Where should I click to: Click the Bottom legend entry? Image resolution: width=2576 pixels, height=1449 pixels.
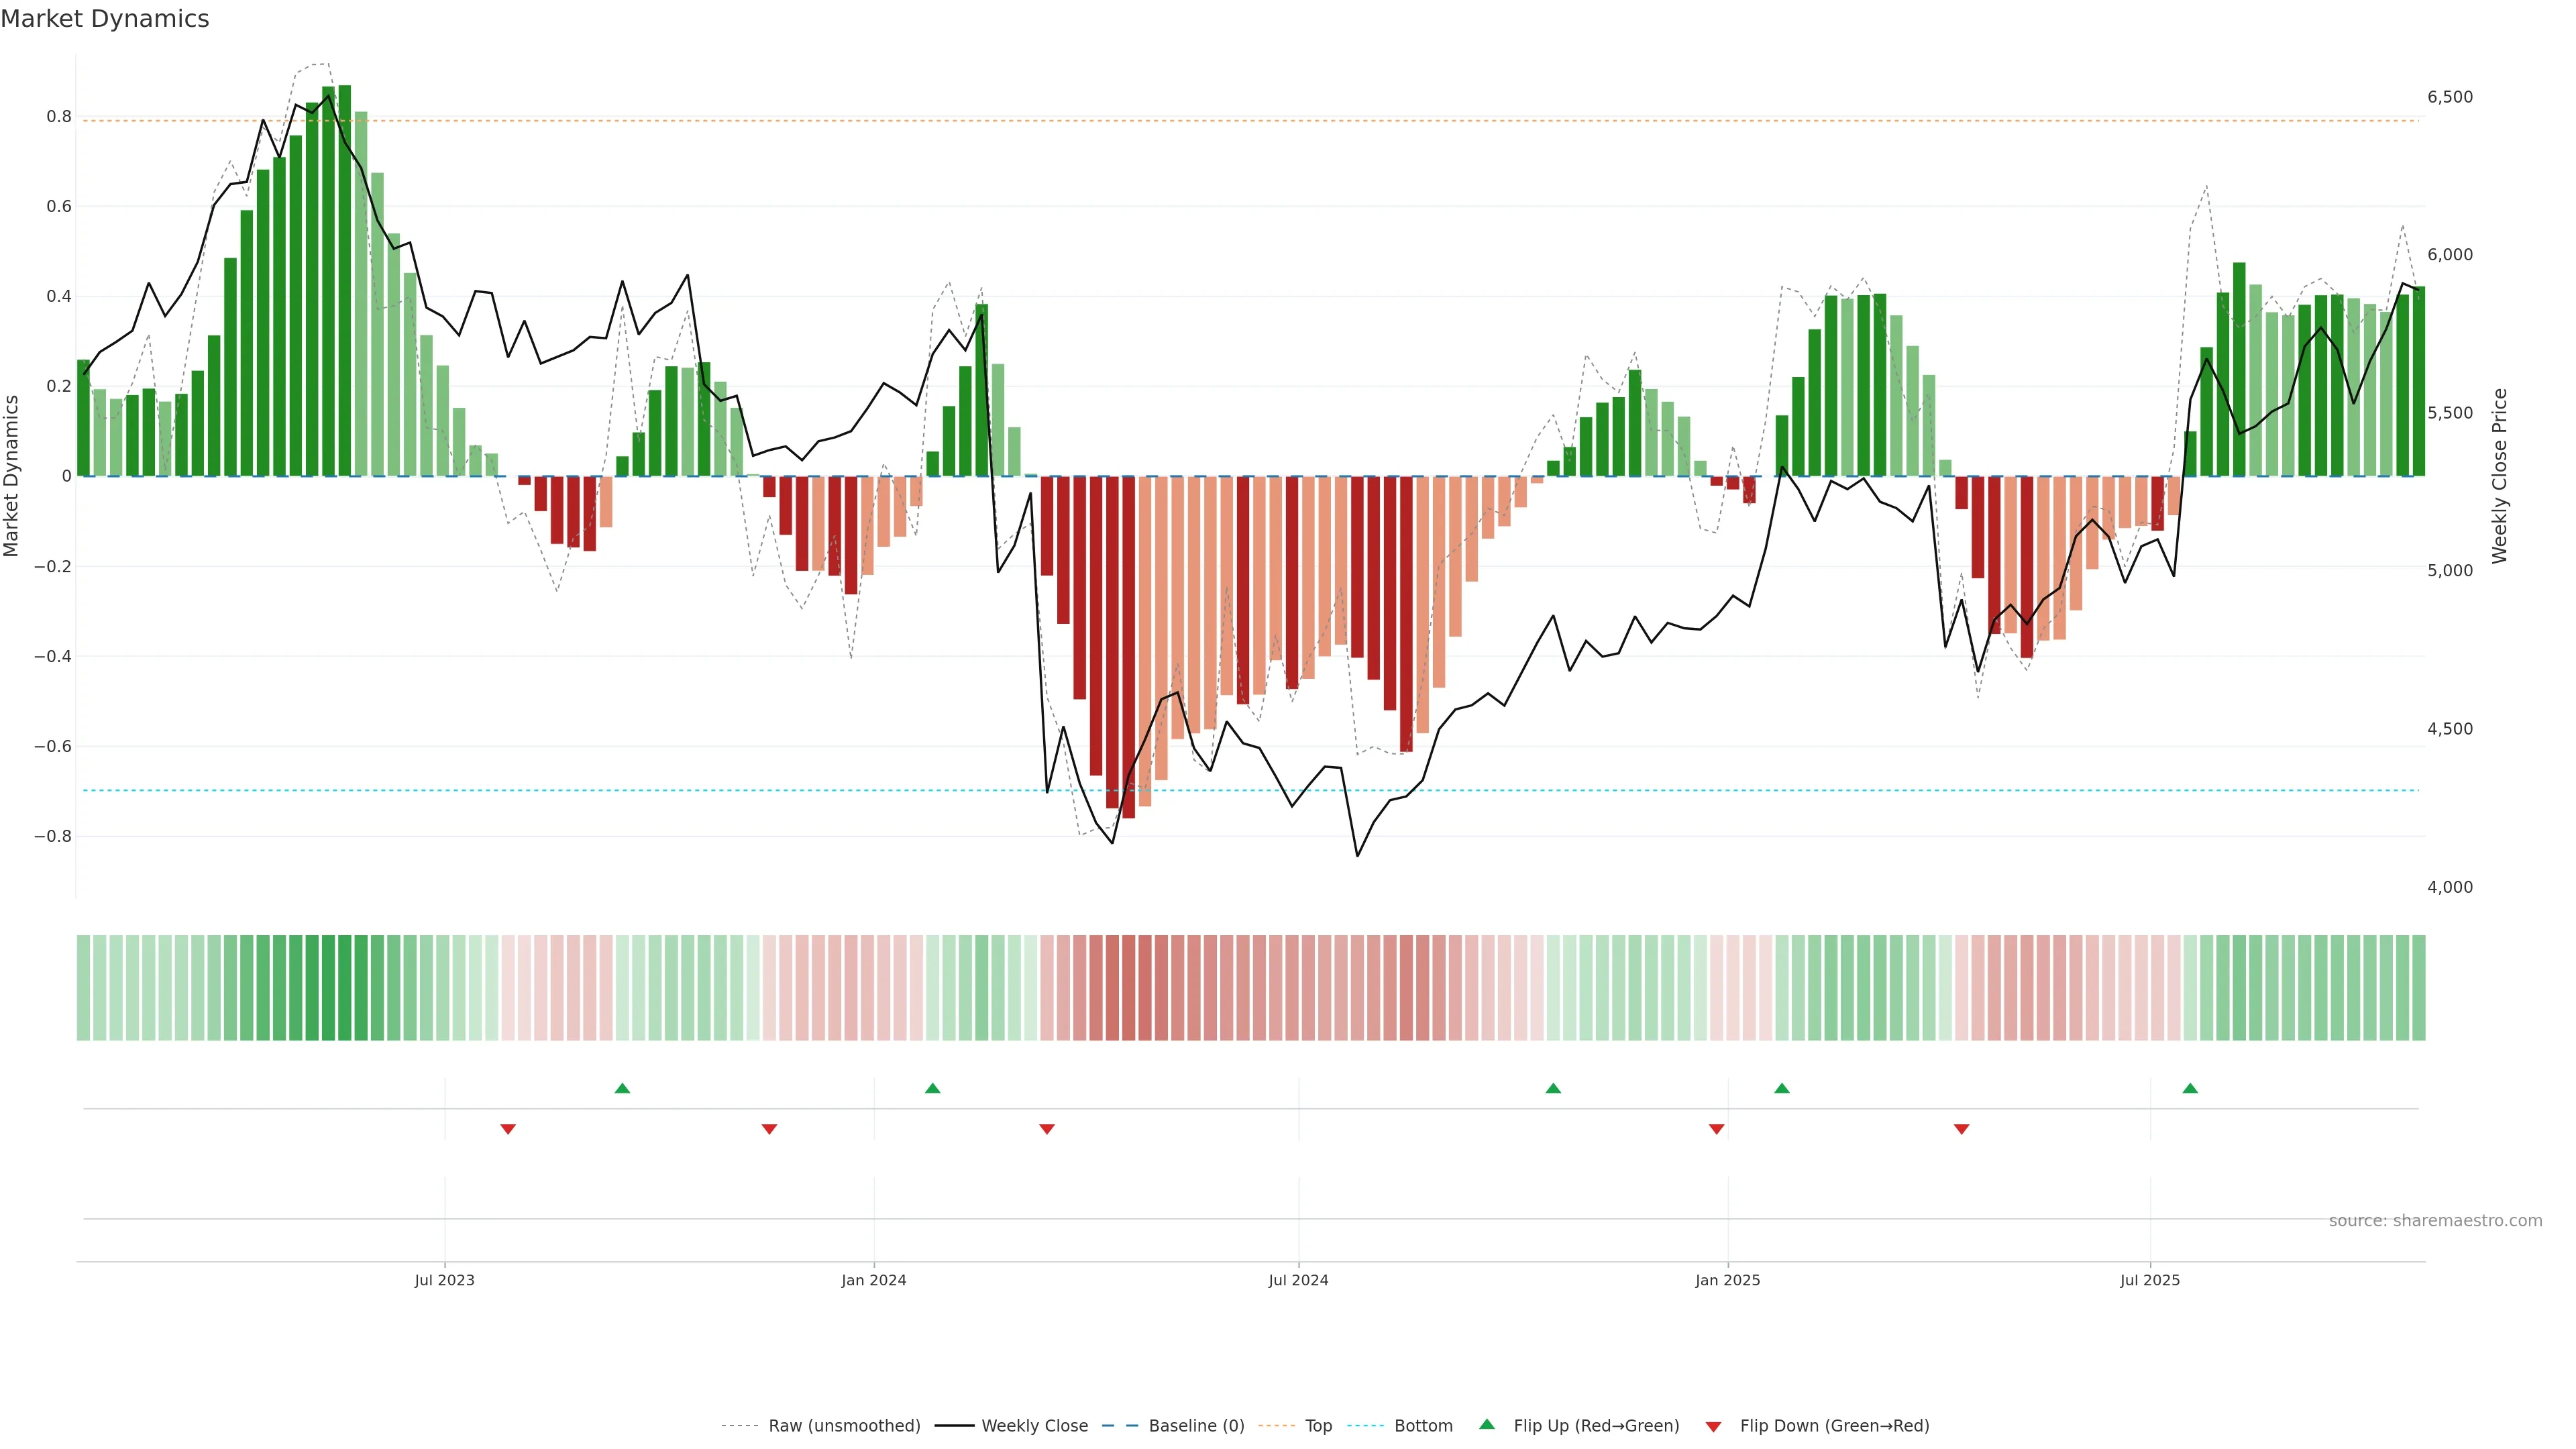[x=1423, y=1426]
